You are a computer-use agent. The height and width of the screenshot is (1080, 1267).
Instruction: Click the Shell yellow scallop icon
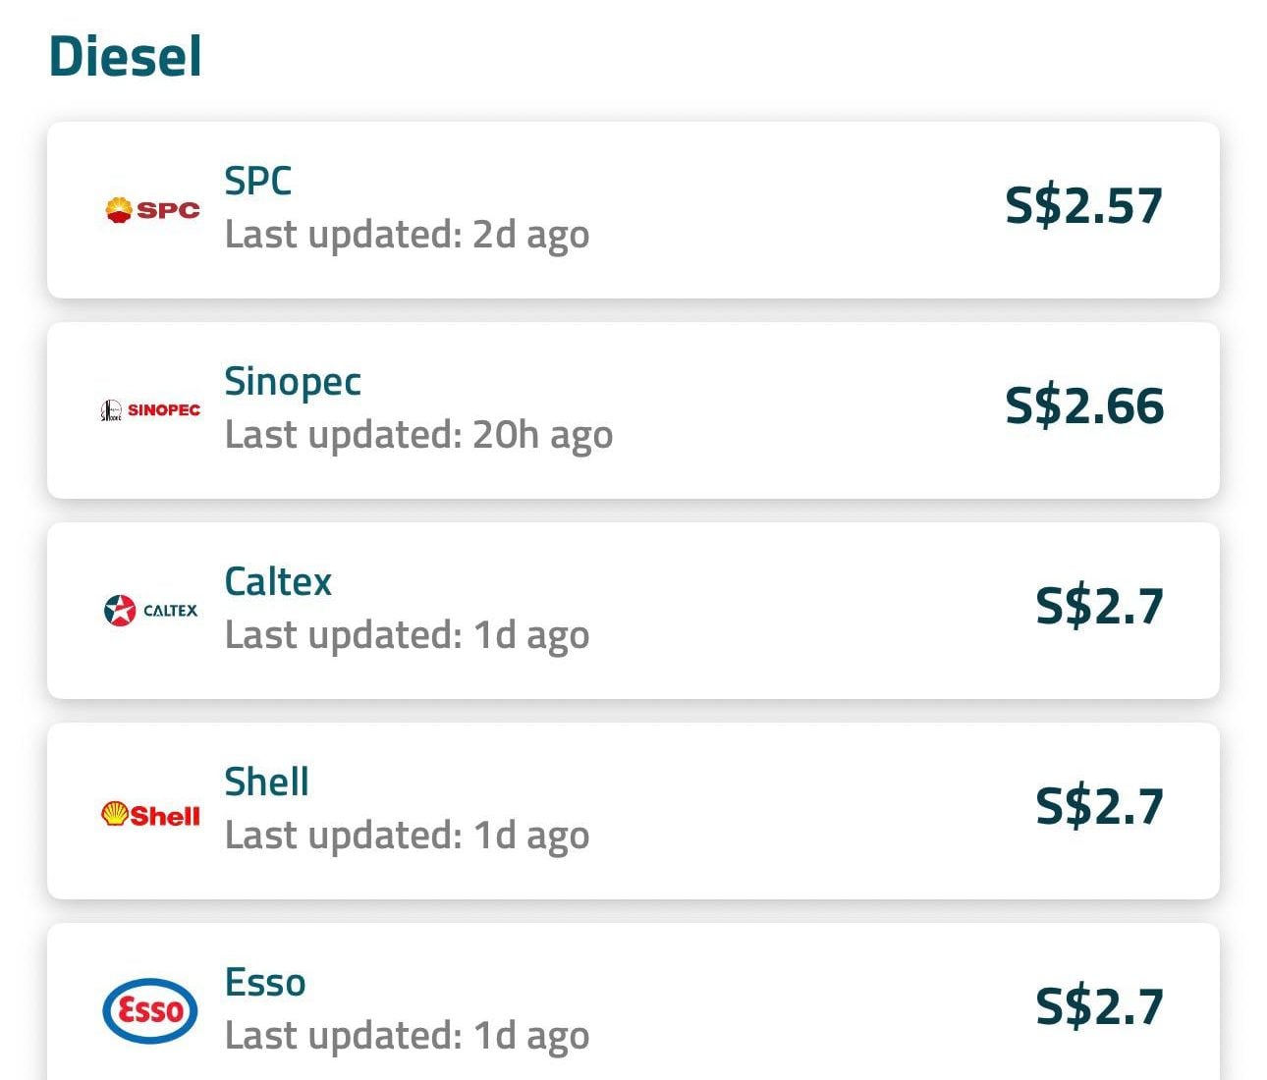(x=117, y=811)
